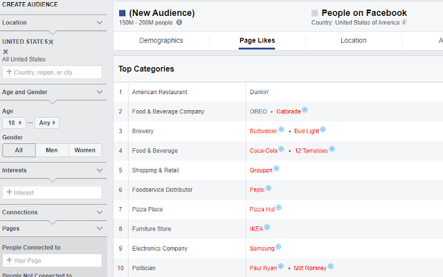Open the maximum age dropdown showing Any
Screen dimensions: 443x277
point(47,123)
